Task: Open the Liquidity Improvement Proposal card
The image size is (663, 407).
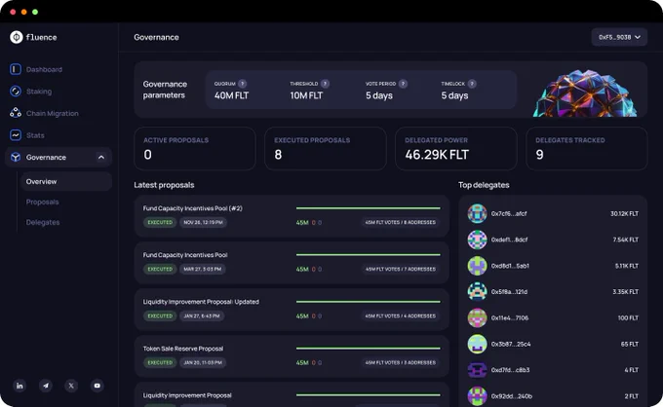Action: click(292, 394)
